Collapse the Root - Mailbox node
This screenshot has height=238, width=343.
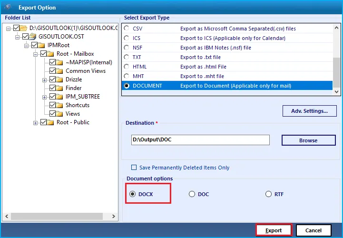(x=35, y=54)
